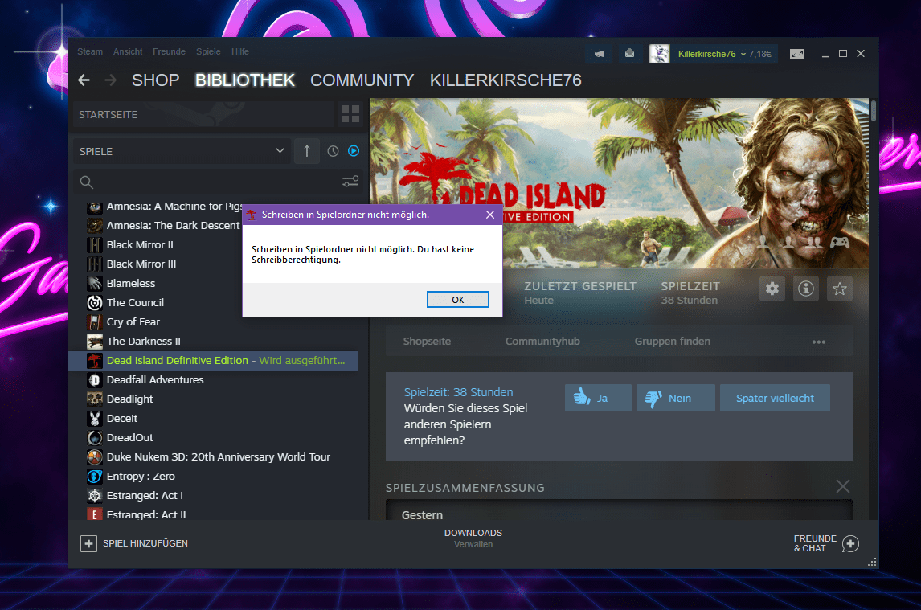Screen dimensions: 921x610
Task: Open the Shopseite link
Action: [427, 342]
